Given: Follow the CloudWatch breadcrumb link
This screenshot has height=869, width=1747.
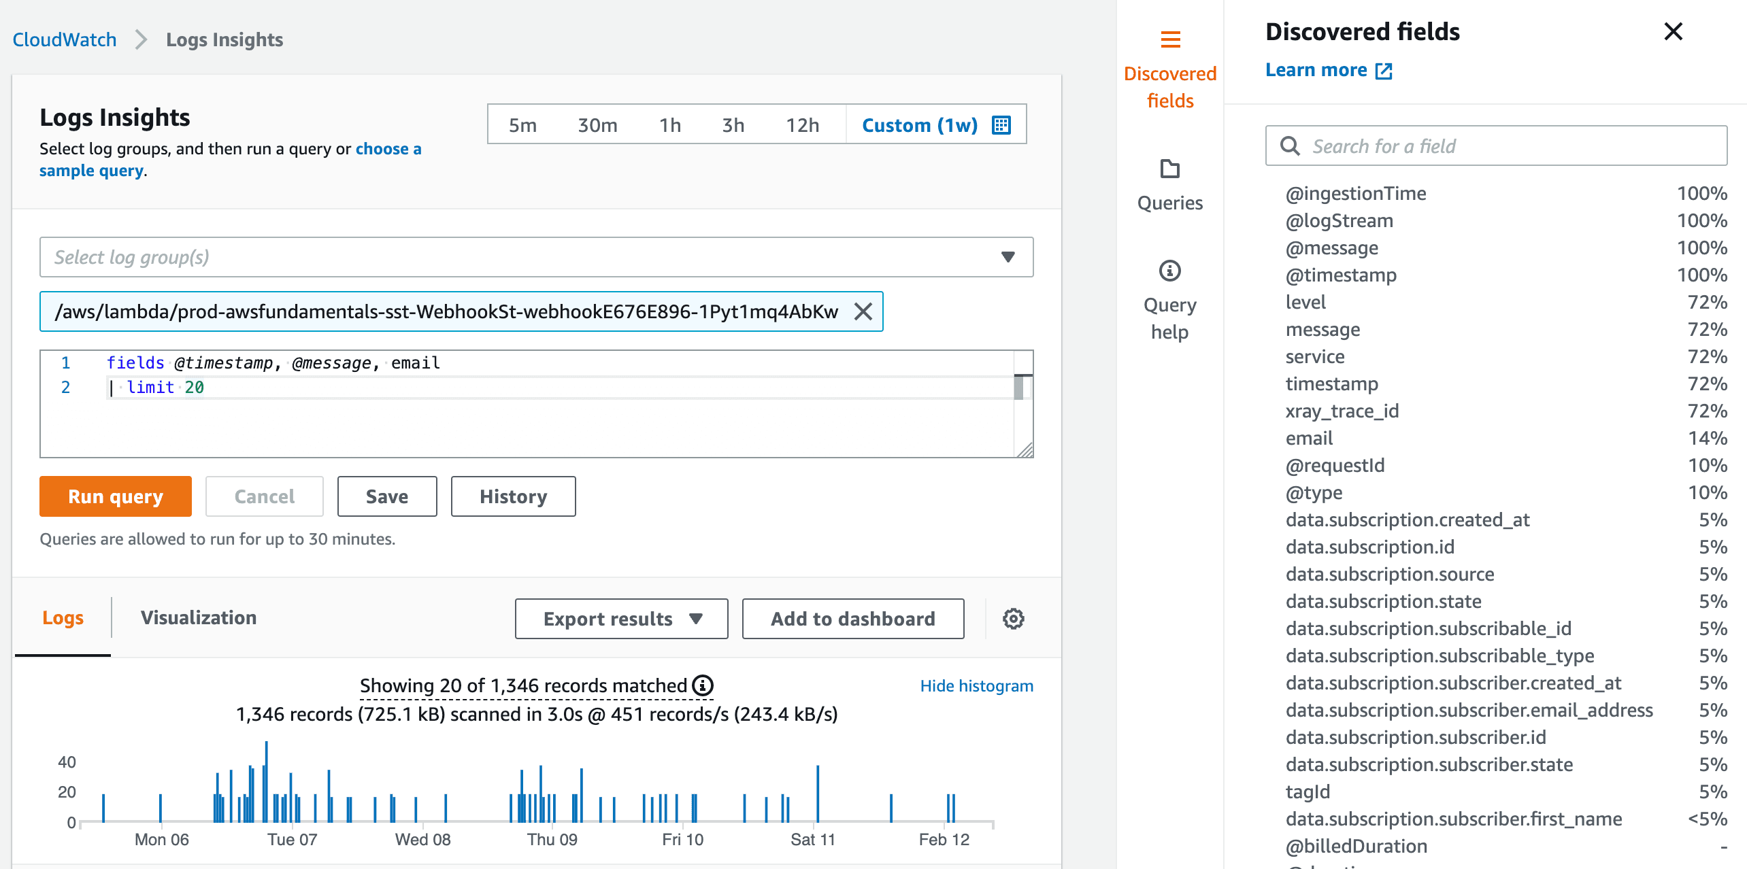Looking at the screenshot, I should point(65,39).
